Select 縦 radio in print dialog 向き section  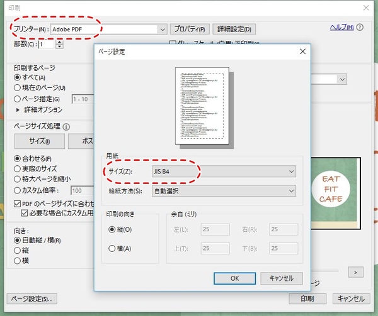17,251
